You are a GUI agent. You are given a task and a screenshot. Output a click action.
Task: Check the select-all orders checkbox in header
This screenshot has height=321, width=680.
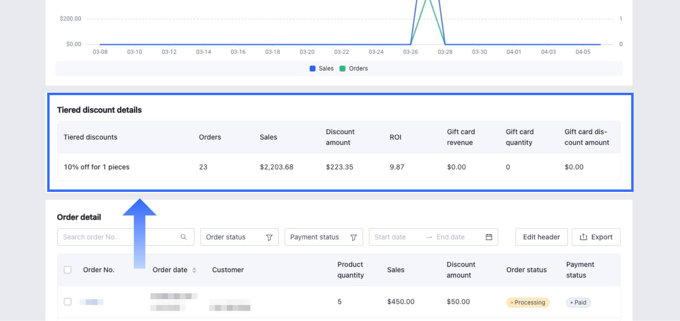[68, 270]
